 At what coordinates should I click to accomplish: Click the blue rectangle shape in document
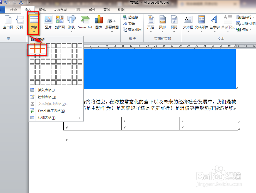(x=160, y=69)
